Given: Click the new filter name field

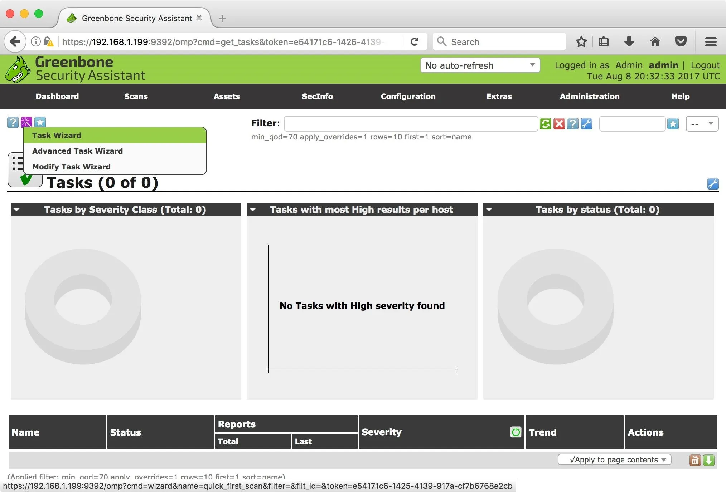Looking at the screenshot, I should coord(632,124).
